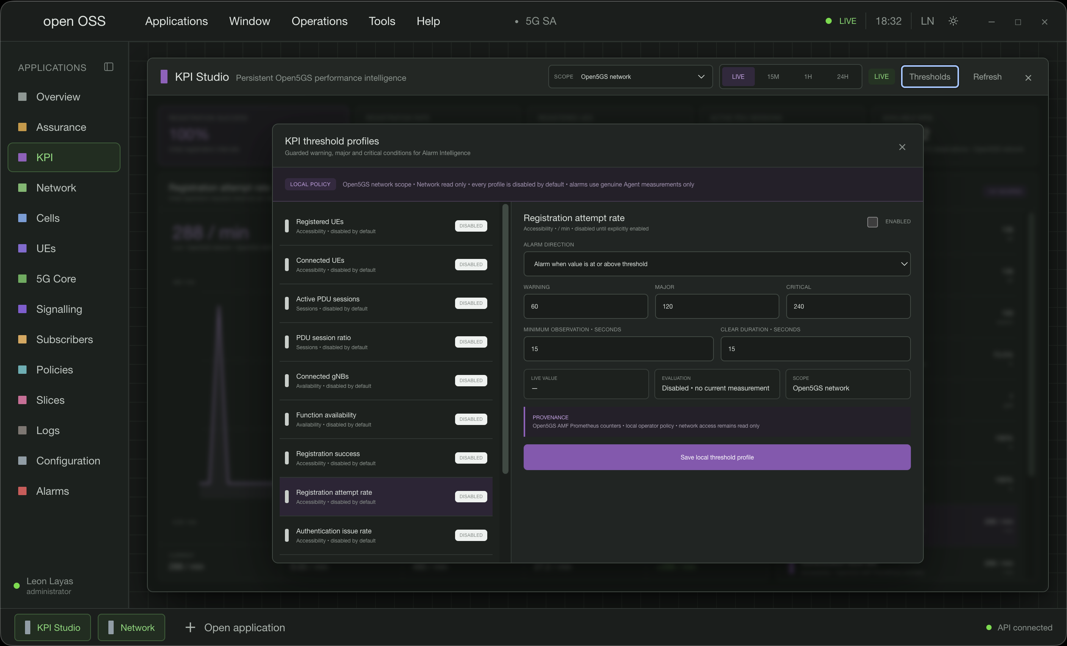Open Configuration application
The height and width of the screenshot is (646, 1067).
click(x=64, y=461)
